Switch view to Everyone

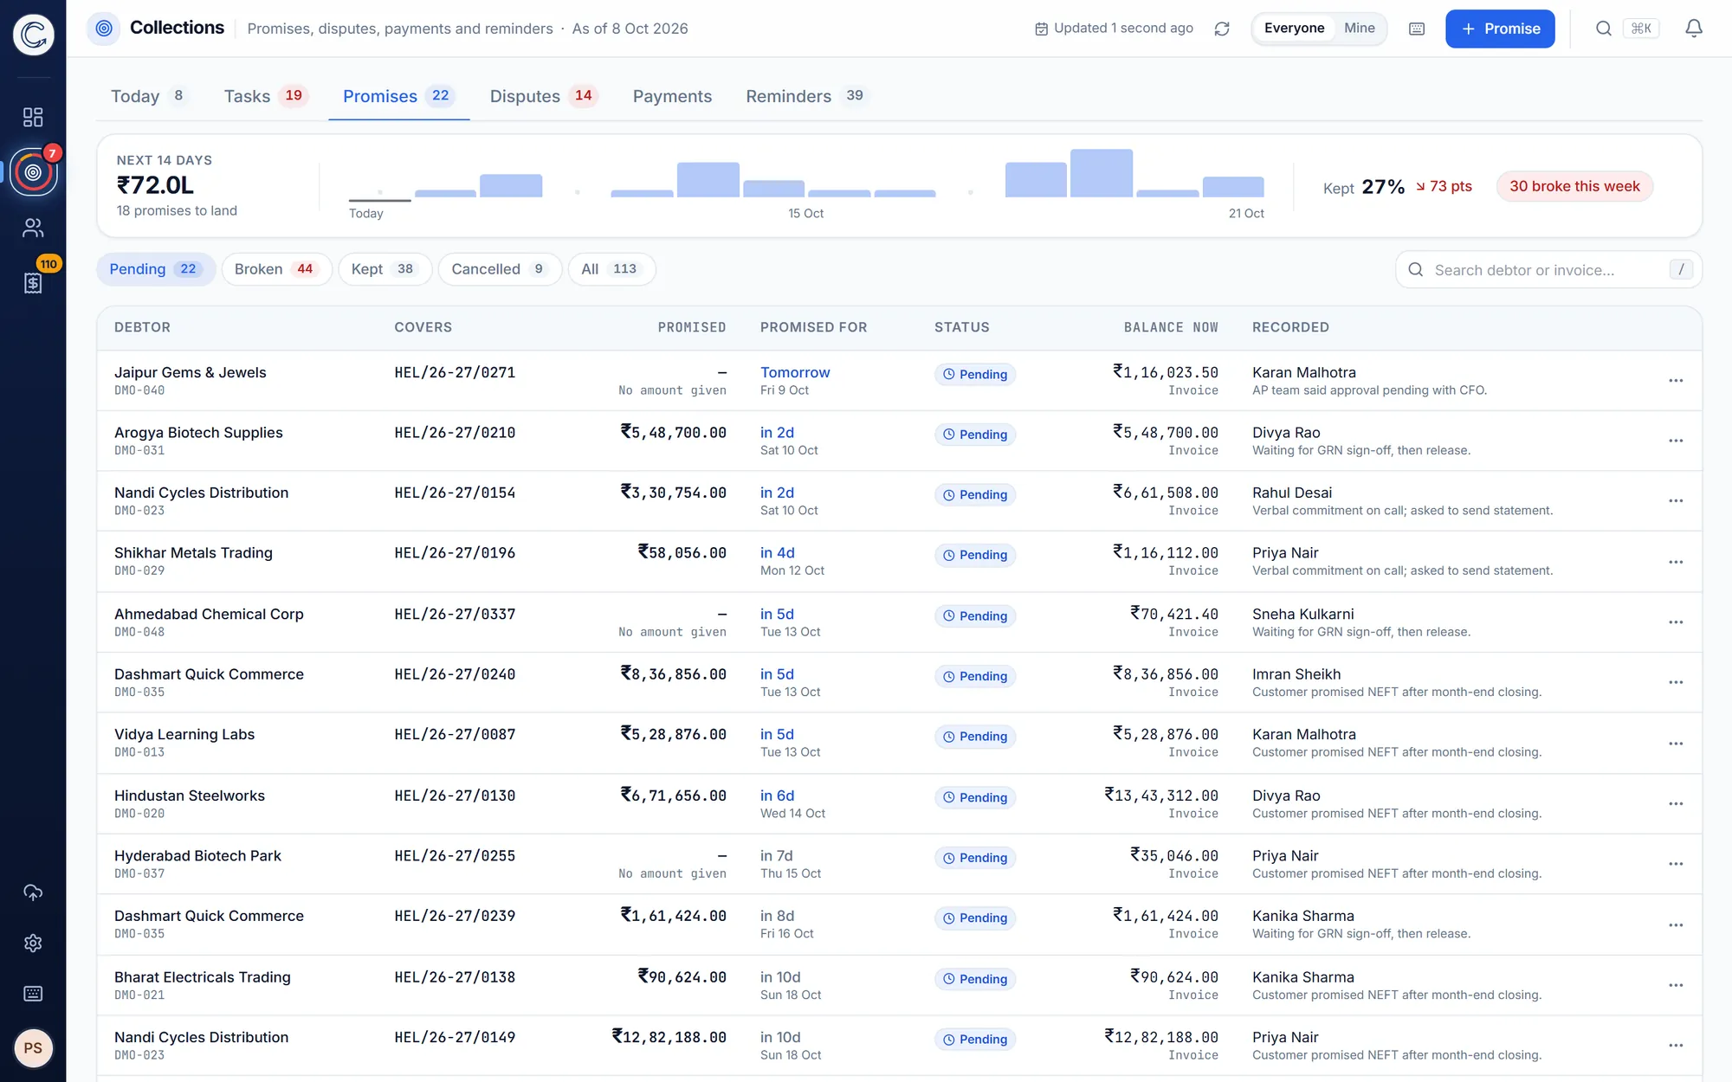(1294, 29)
